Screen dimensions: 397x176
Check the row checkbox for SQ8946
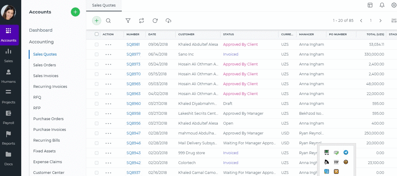(96, 143)
